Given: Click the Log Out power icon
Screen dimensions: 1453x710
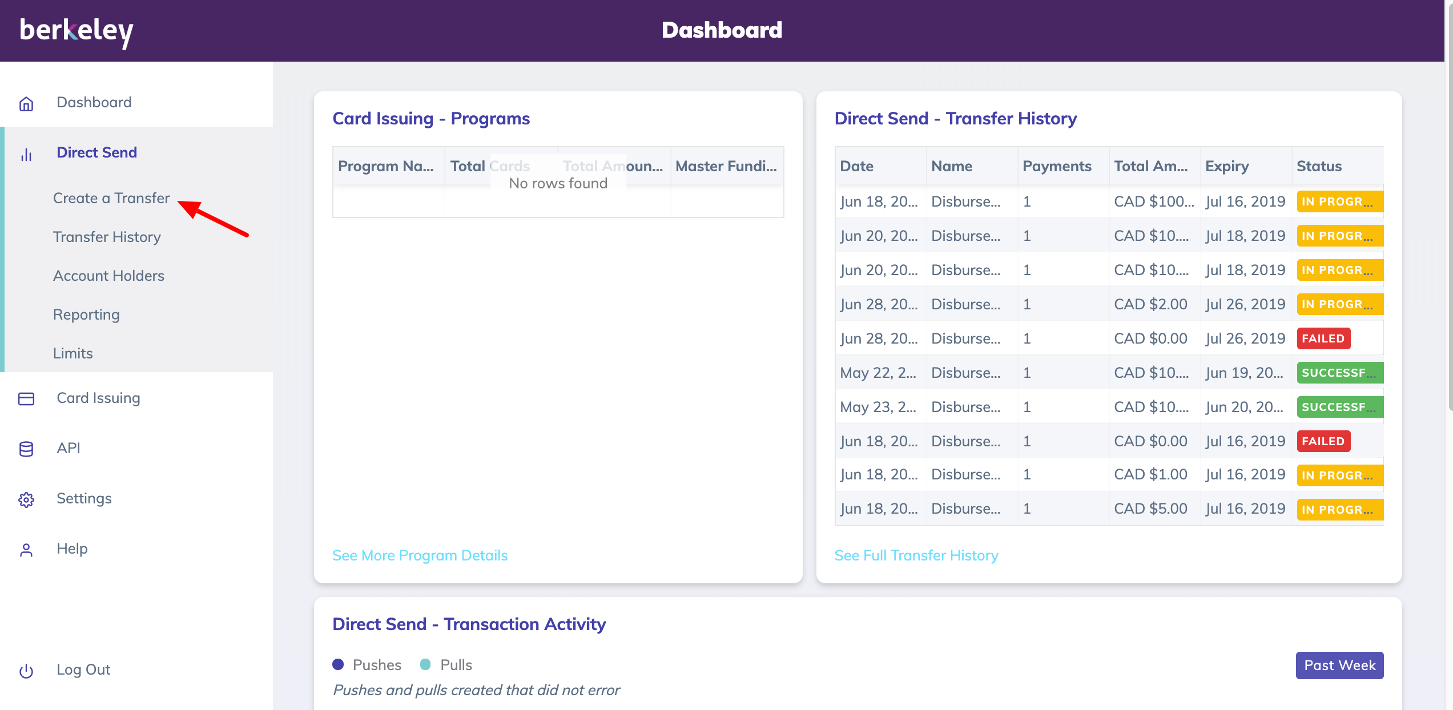Looking at the screenshot, I should pyautogui.click(x=26, y=671).
